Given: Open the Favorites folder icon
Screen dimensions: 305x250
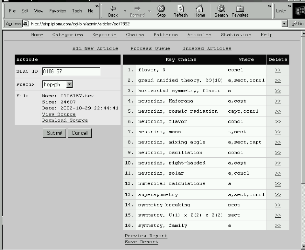Looking at the screenshot, I should 240,9.
